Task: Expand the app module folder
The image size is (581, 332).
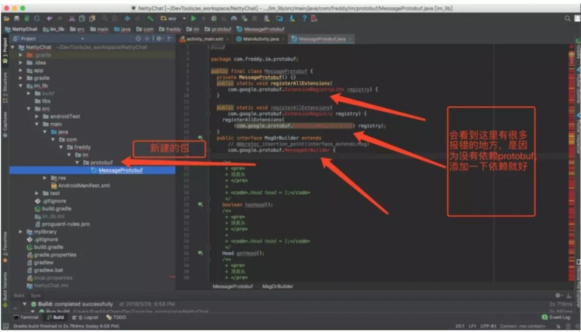Action: tap(21, 70)
